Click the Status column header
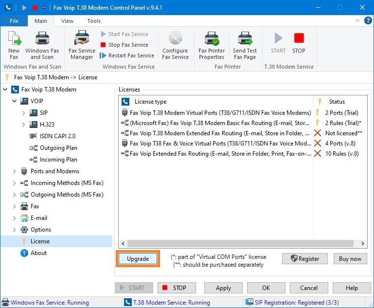374x308 pixels. pos(340,102)
